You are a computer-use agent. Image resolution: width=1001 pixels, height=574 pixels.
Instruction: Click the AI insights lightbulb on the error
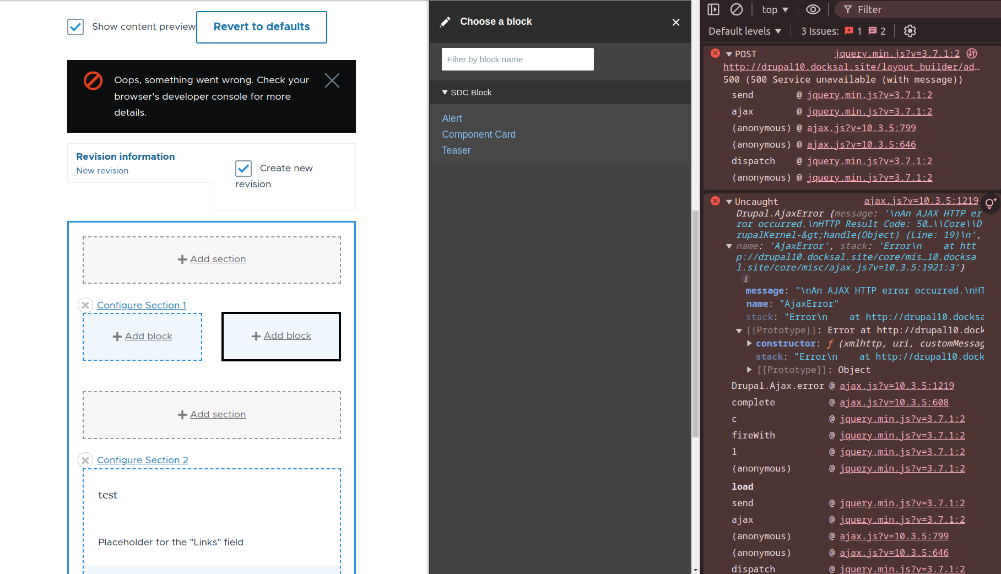990,202
